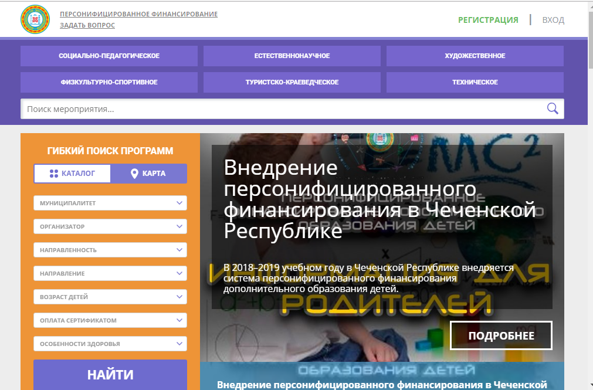
Task: Click the Подробнее button on banner
Action: pyautogui.click(x=501, y=335)
